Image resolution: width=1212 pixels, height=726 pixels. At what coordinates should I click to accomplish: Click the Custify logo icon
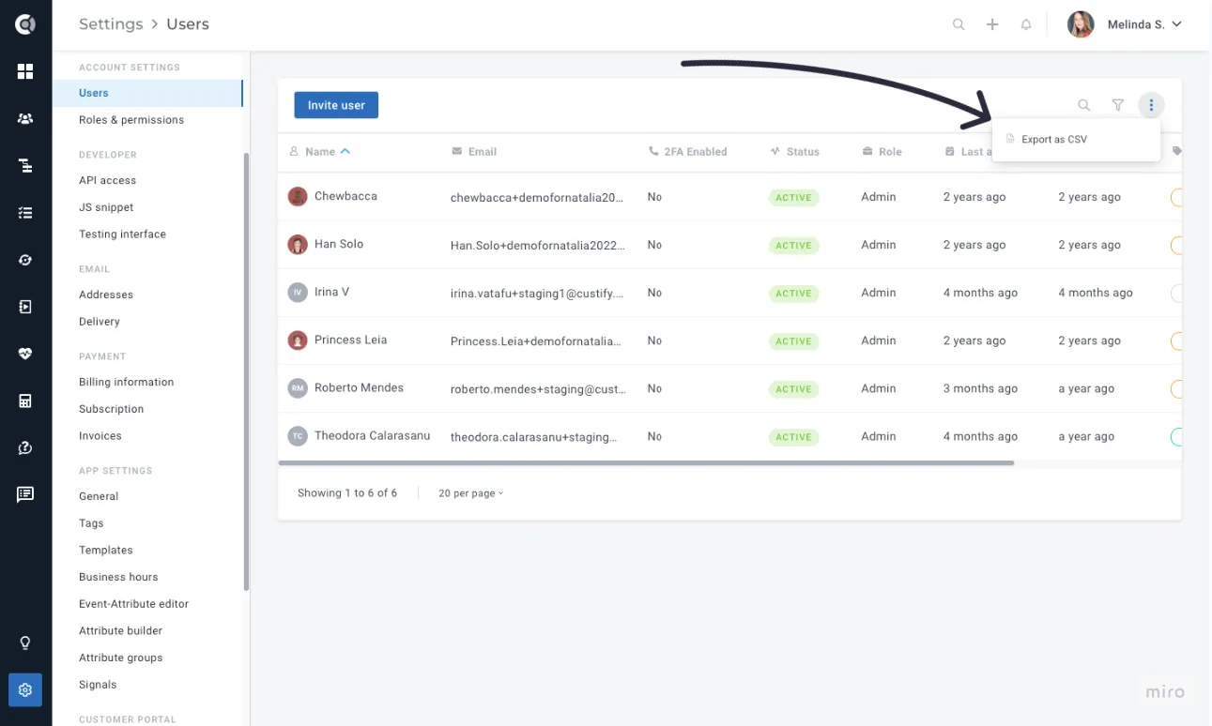click(x=25, y=24)
